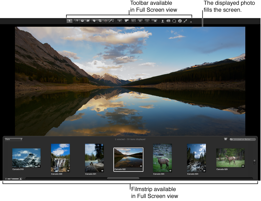Activate the Loupe tool
Screen dimensions: 261x201
pyautogui.click(x=174, y=21)
